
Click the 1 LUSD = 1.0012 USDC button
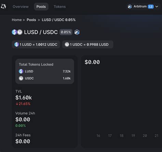[36, 45]
